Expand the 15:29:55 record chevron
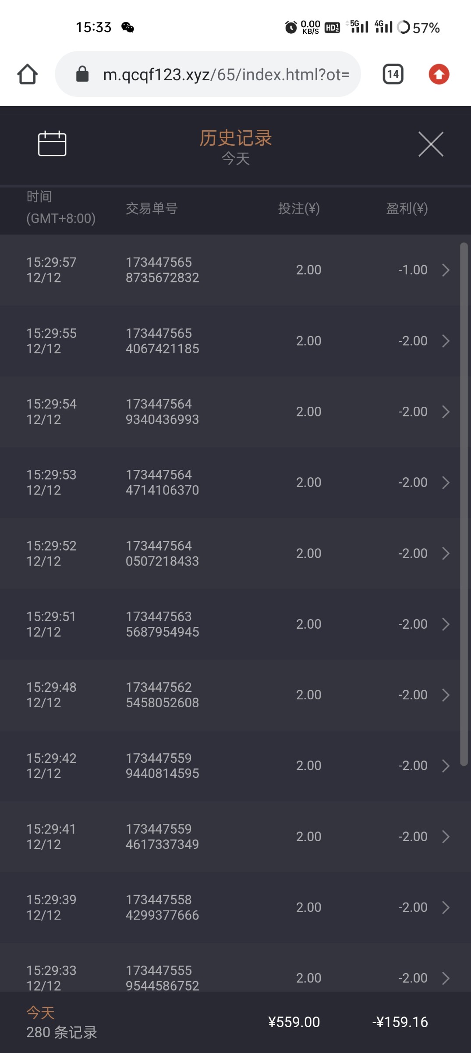471x1053 pixels. [446, 341]
